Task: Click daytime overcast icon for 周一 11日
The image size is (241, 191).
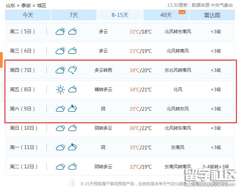Action: (x=60, y=148)
